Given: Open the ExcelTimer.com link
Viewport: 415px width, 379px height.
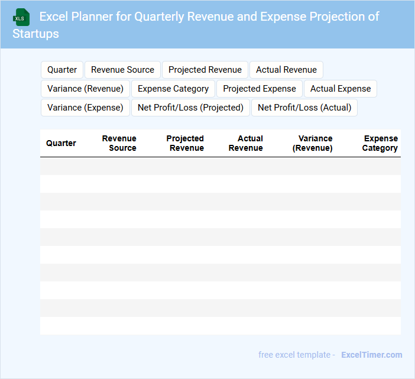Looking at the screenshot, I should tap(371, 355).
